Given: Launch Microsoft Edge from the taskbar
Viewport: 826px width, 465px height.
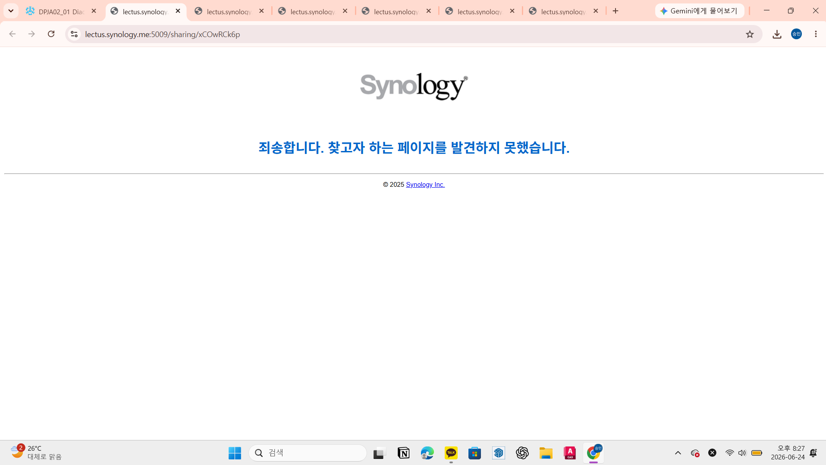Looking at the screenshot, I should coord(427,453).
